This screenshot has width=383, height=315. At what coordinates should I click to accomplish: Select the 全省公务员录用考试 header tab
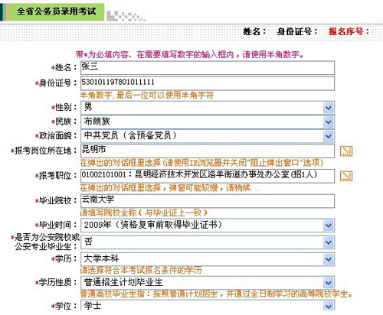tap(53, 12)
